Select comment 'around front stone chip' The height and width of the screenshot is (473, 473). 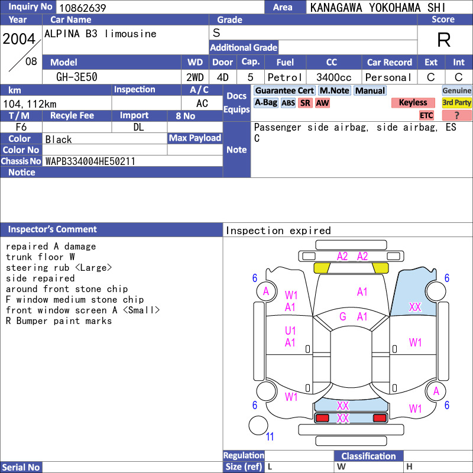coord(67,289)
